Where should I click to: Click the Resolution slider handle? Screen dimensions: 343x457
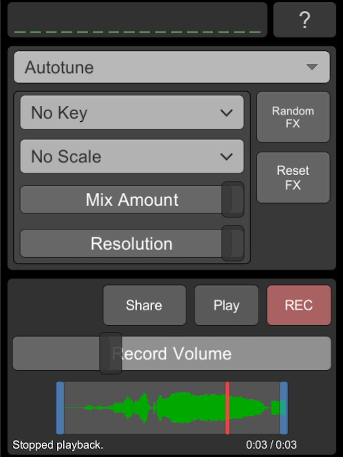233,244
